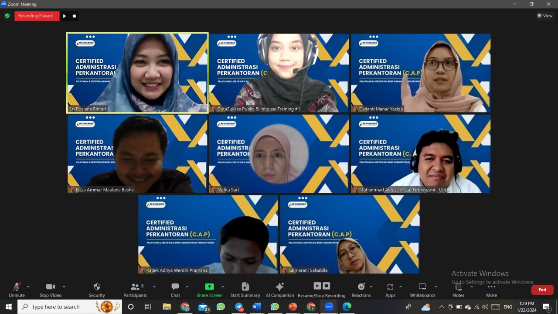The image size is (558, 314).
Task: Select Salmarani Salsabila's video tile
Action: tap(350, 234)
